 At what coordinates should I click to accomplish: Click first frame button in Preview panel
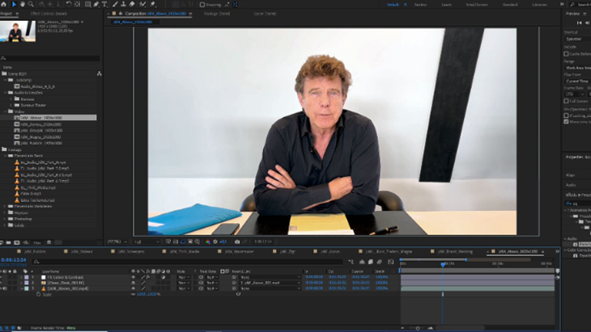580,23
